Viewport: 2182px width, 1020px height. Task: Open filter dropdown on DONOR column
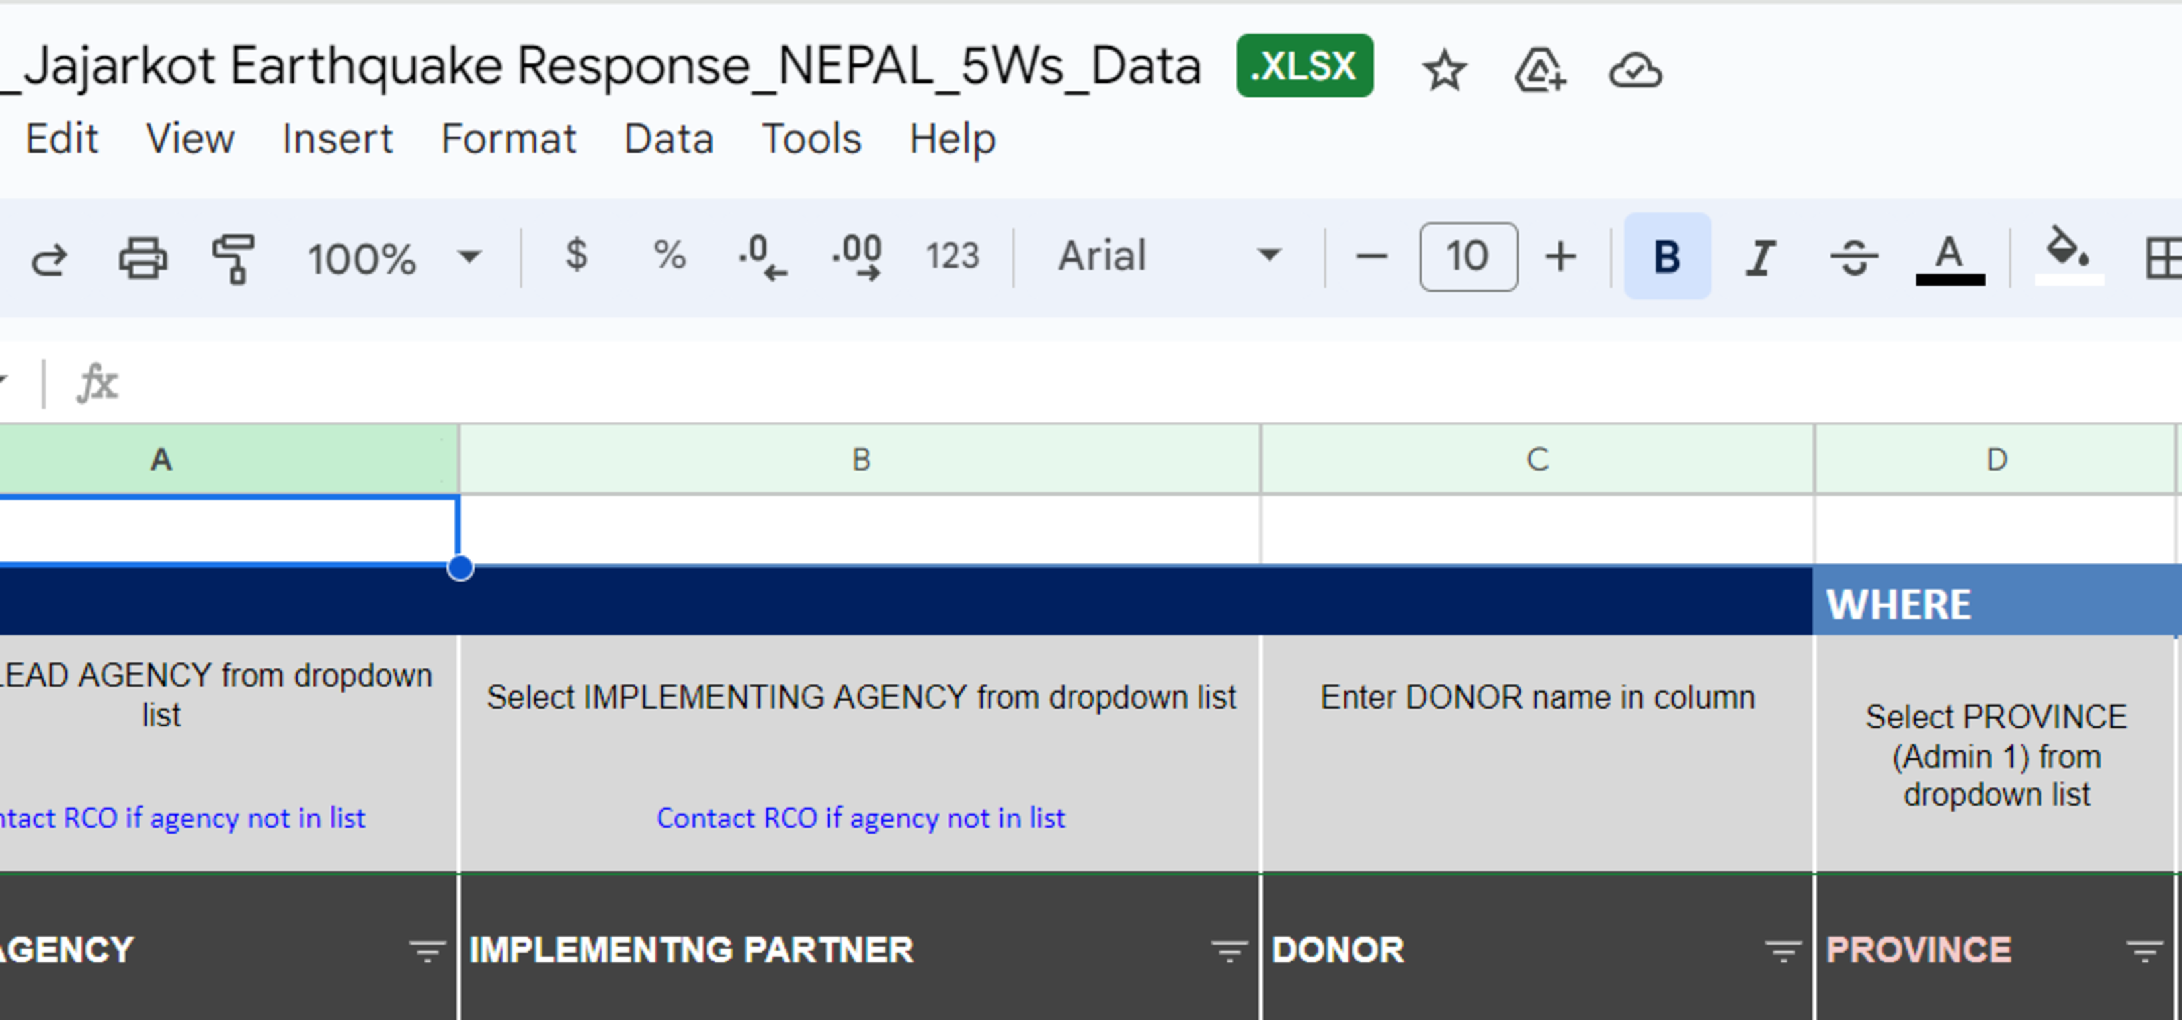(x=1782, y=951)
